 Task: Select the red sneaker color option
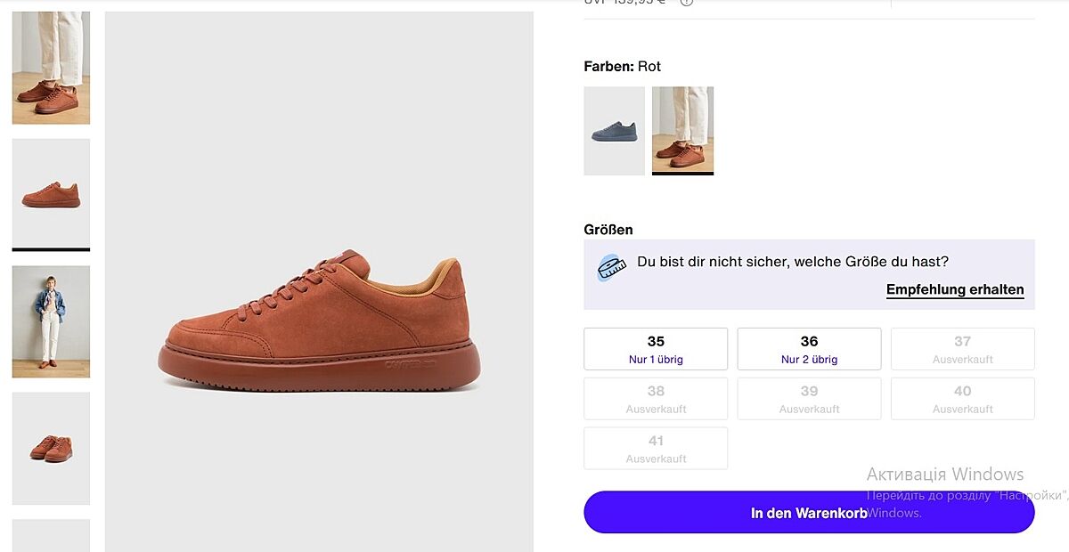(x=682, y=129)
